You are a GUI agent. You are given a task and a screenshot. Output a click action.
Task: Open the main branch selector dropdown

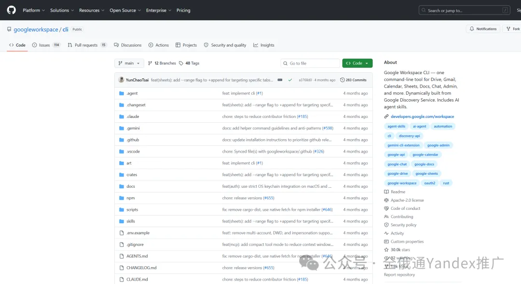[129, 63]
